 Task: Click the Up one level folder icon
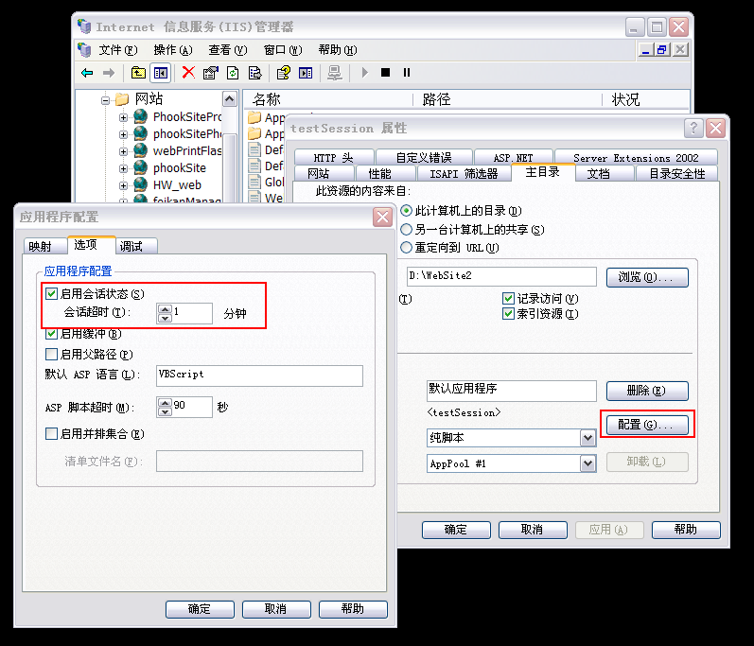point(138,73)
